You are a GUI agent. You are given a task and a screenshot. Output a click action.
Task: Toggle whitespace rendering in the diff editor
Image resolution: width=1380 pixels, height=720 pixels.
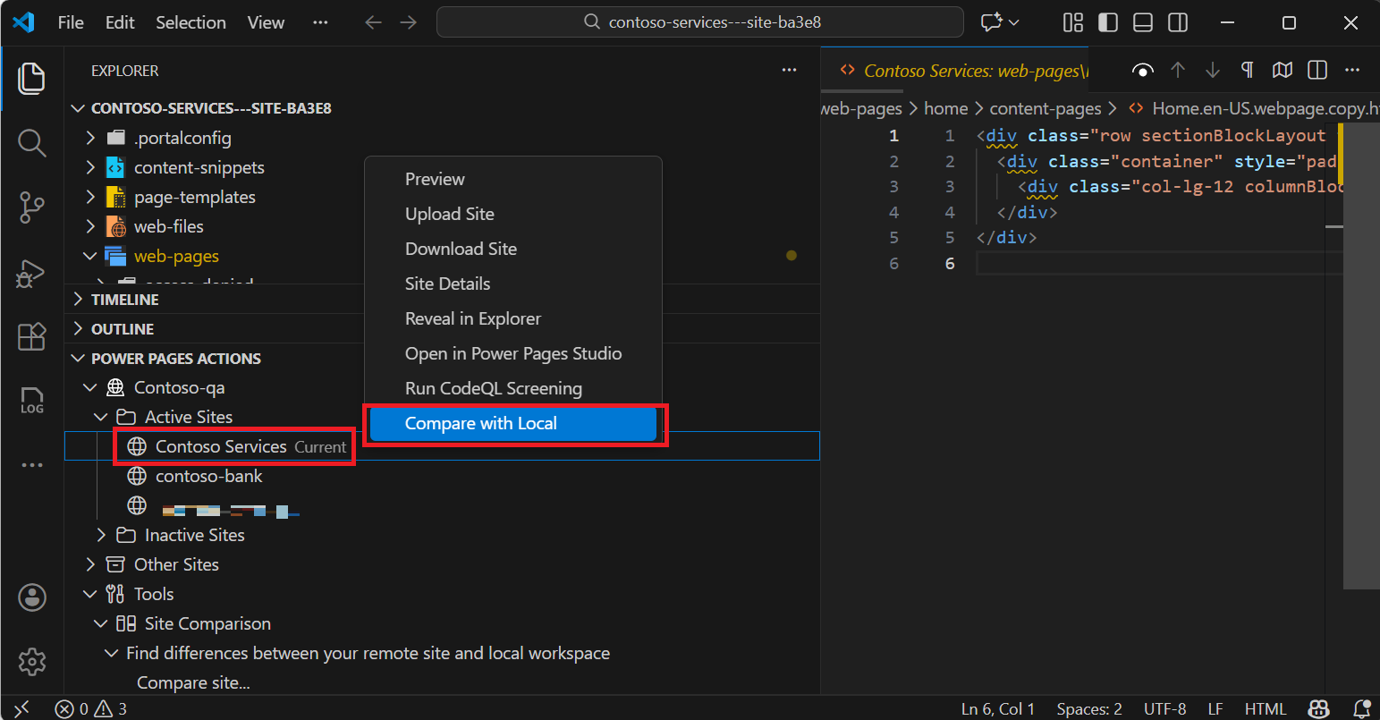(x=1247, y=70)
